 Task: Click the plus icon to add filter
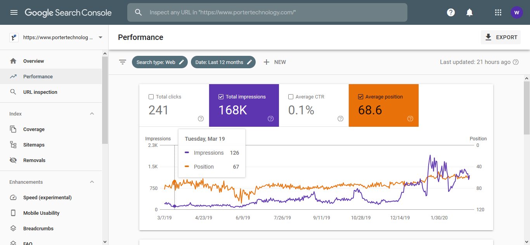click(x=266, y=62)
